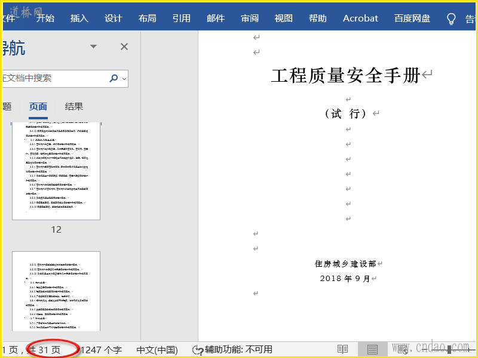The height and width of the screenshot is (358, 478).
Task: Click the word count in status bar
Action: (100, 350)
